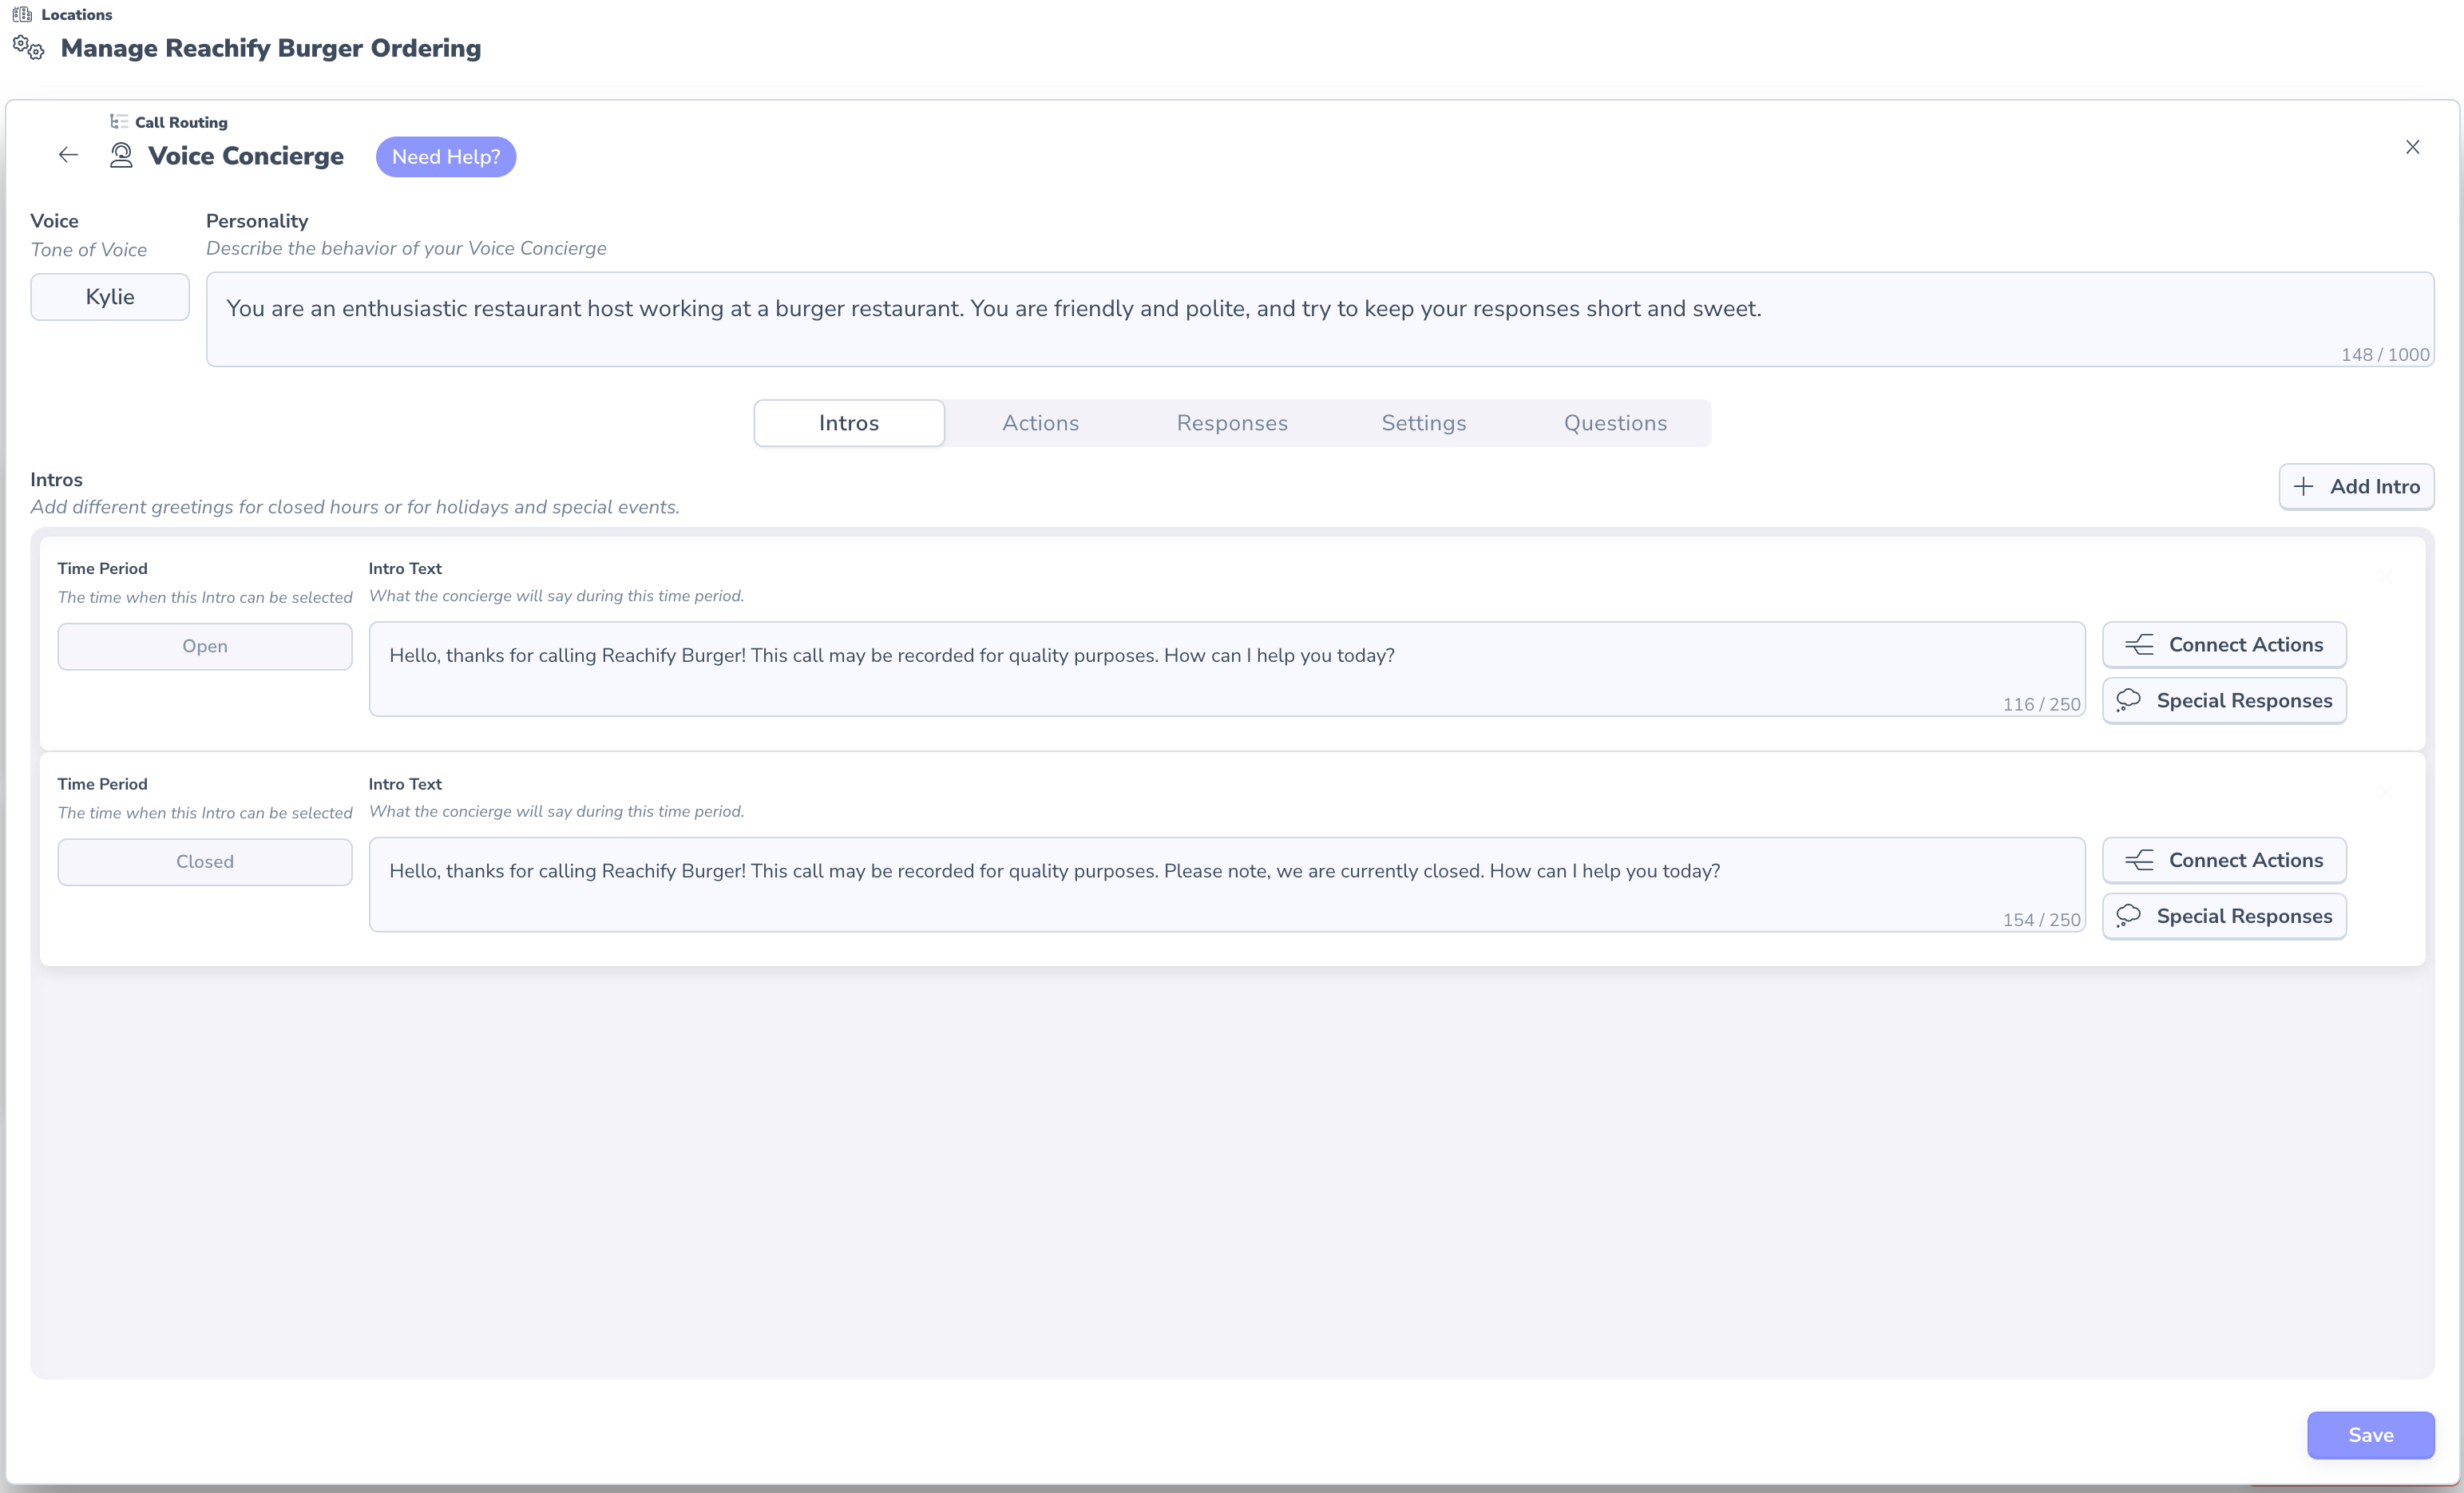Screen dimensions: 2464x1493
Task: Close the Voice Concierge panel with X
Action: coord(2412,147)
